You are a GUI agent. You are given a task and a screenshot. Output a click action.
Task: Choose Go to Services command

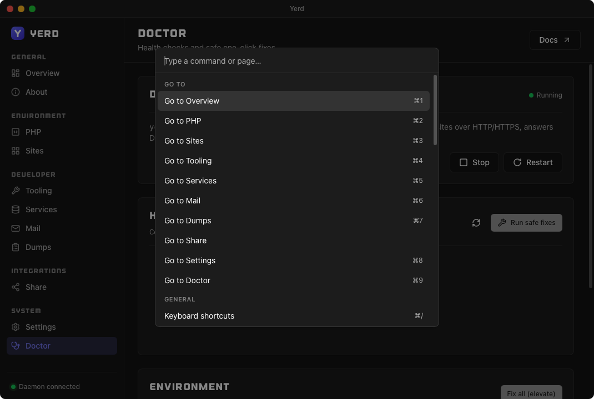(x=294, y=181)
